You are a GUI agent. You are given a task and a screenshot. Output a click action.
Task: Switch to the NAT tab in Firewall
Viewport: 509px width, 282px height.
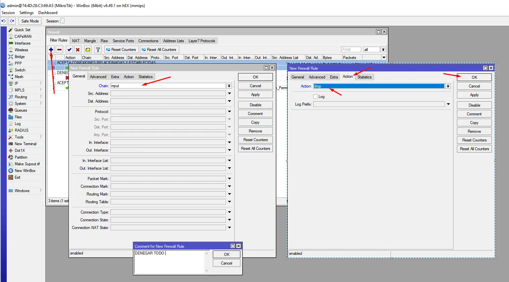[76, 41]
